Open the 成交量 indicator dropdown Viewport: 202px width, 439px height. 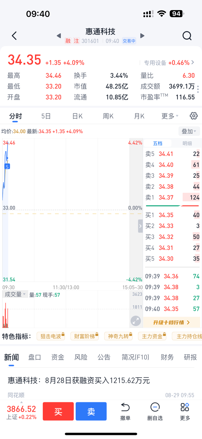point(15,294)
